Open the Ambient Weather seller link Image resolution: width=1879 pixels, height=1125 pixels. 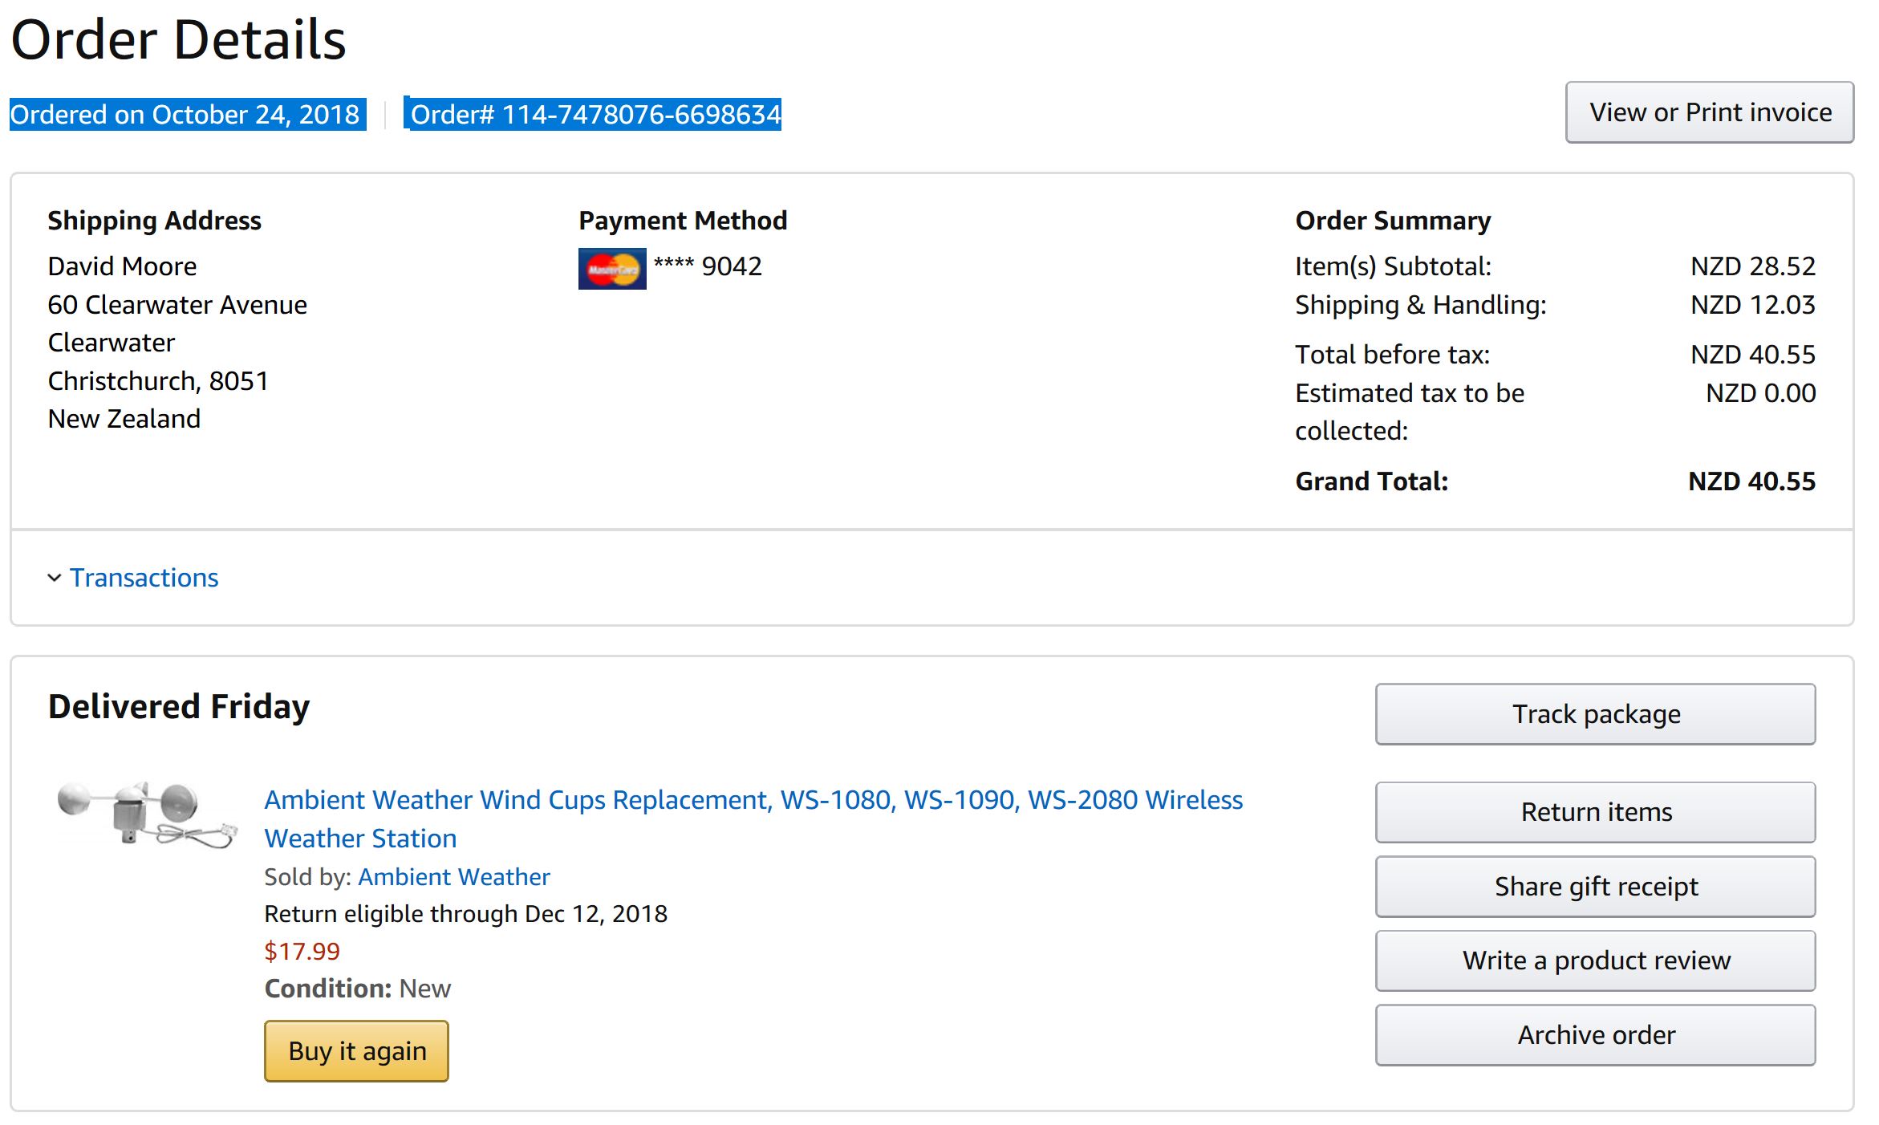coord(454,876)
